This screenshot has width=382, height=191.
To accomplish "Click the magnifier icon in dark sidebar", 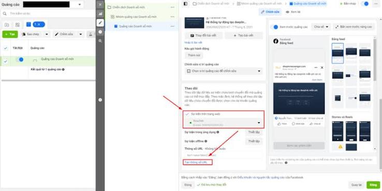I will pos(100,41).
